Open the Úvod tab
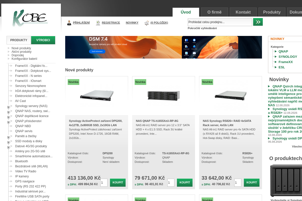The image size is (302, 201). click(186, 12)
